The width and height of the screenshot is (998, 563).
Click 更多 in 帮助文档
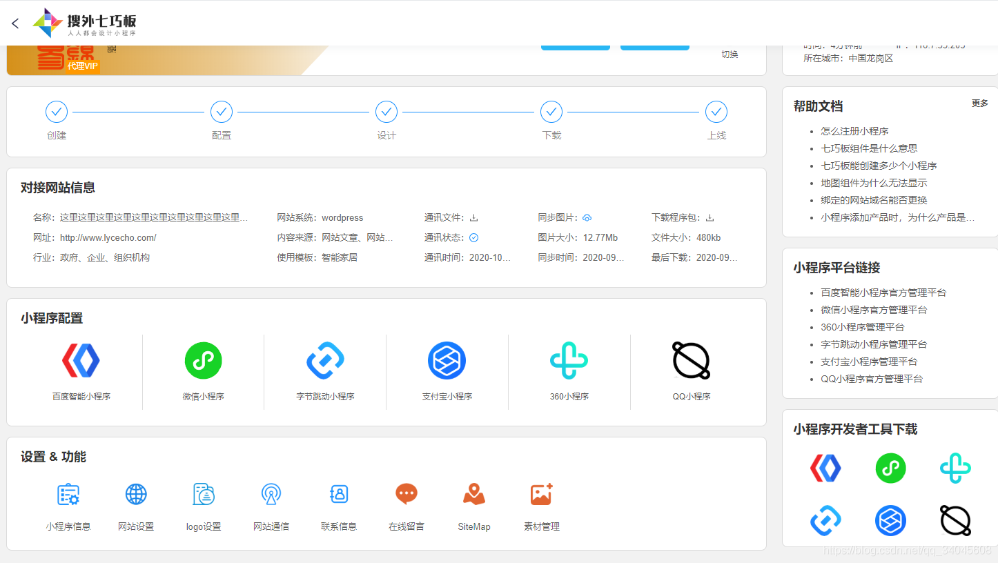click(980, 103)
